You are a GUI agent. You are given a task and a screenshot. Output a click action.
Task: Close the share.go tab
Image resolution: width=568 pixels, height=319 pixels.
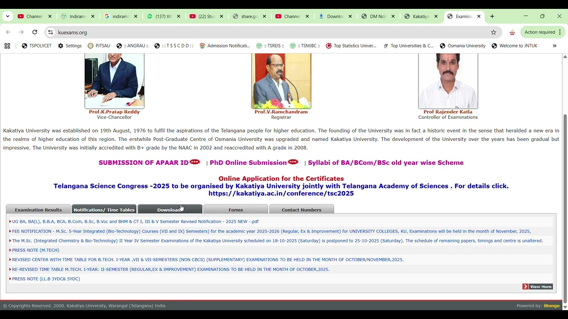(x=264, y=16)
